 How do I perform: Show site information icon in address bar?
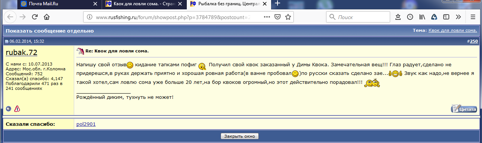click(x=90, y=17)
